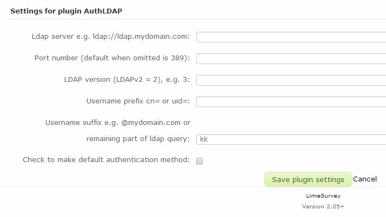Viewport: 386px width, 217px height.
Task: Focus the Port number text box
Action: click(291, 58)
